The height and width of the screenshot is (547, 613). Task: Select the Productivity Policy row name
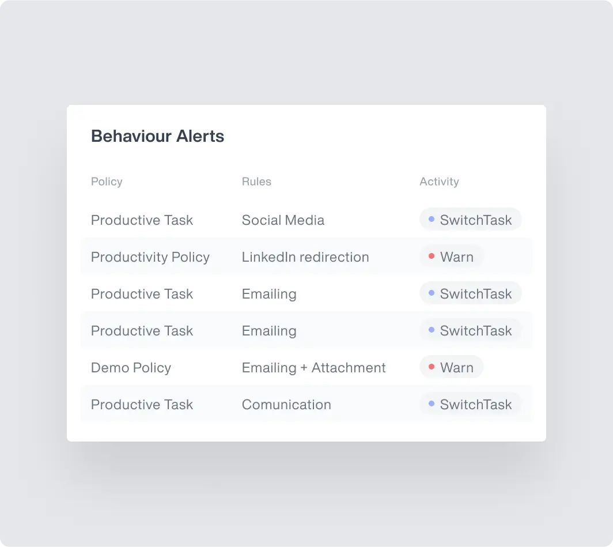coord(150,257)
